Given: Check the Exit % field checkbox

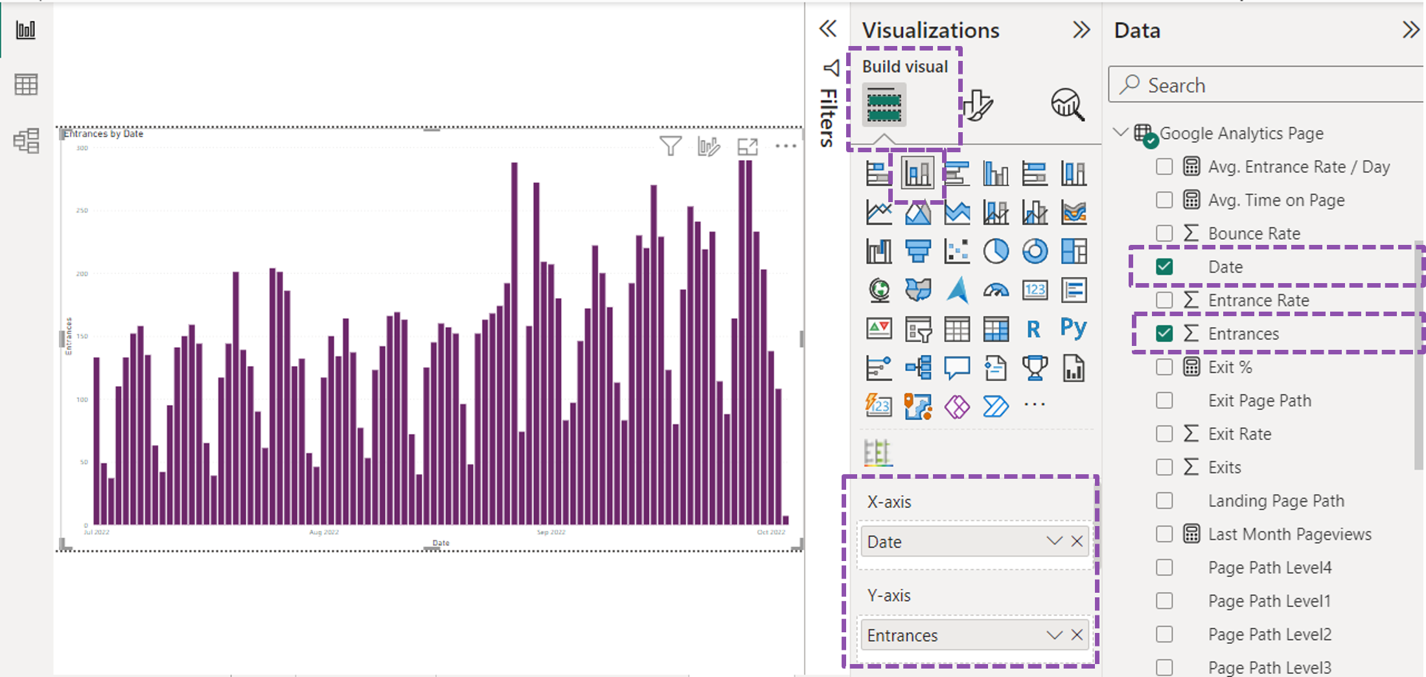Looking at the screenshot, I should [1164, 366].
